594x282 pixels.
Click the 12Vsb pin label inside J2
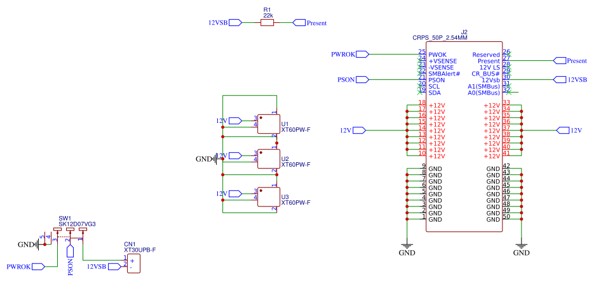pyautogui.click(x=491, y=80)
